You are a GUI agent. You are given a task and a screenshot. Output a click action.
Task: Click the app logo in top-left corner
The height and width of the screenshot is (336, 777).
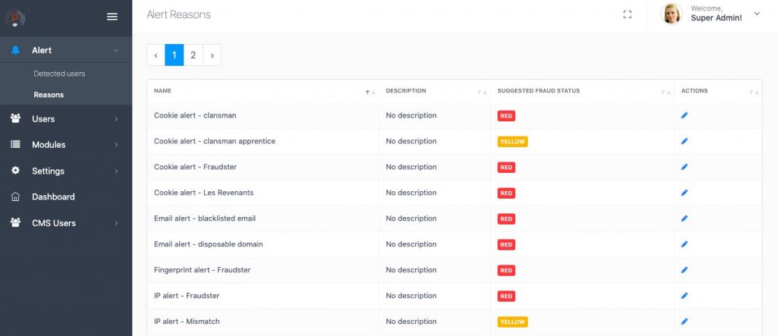tap(15, 18)
